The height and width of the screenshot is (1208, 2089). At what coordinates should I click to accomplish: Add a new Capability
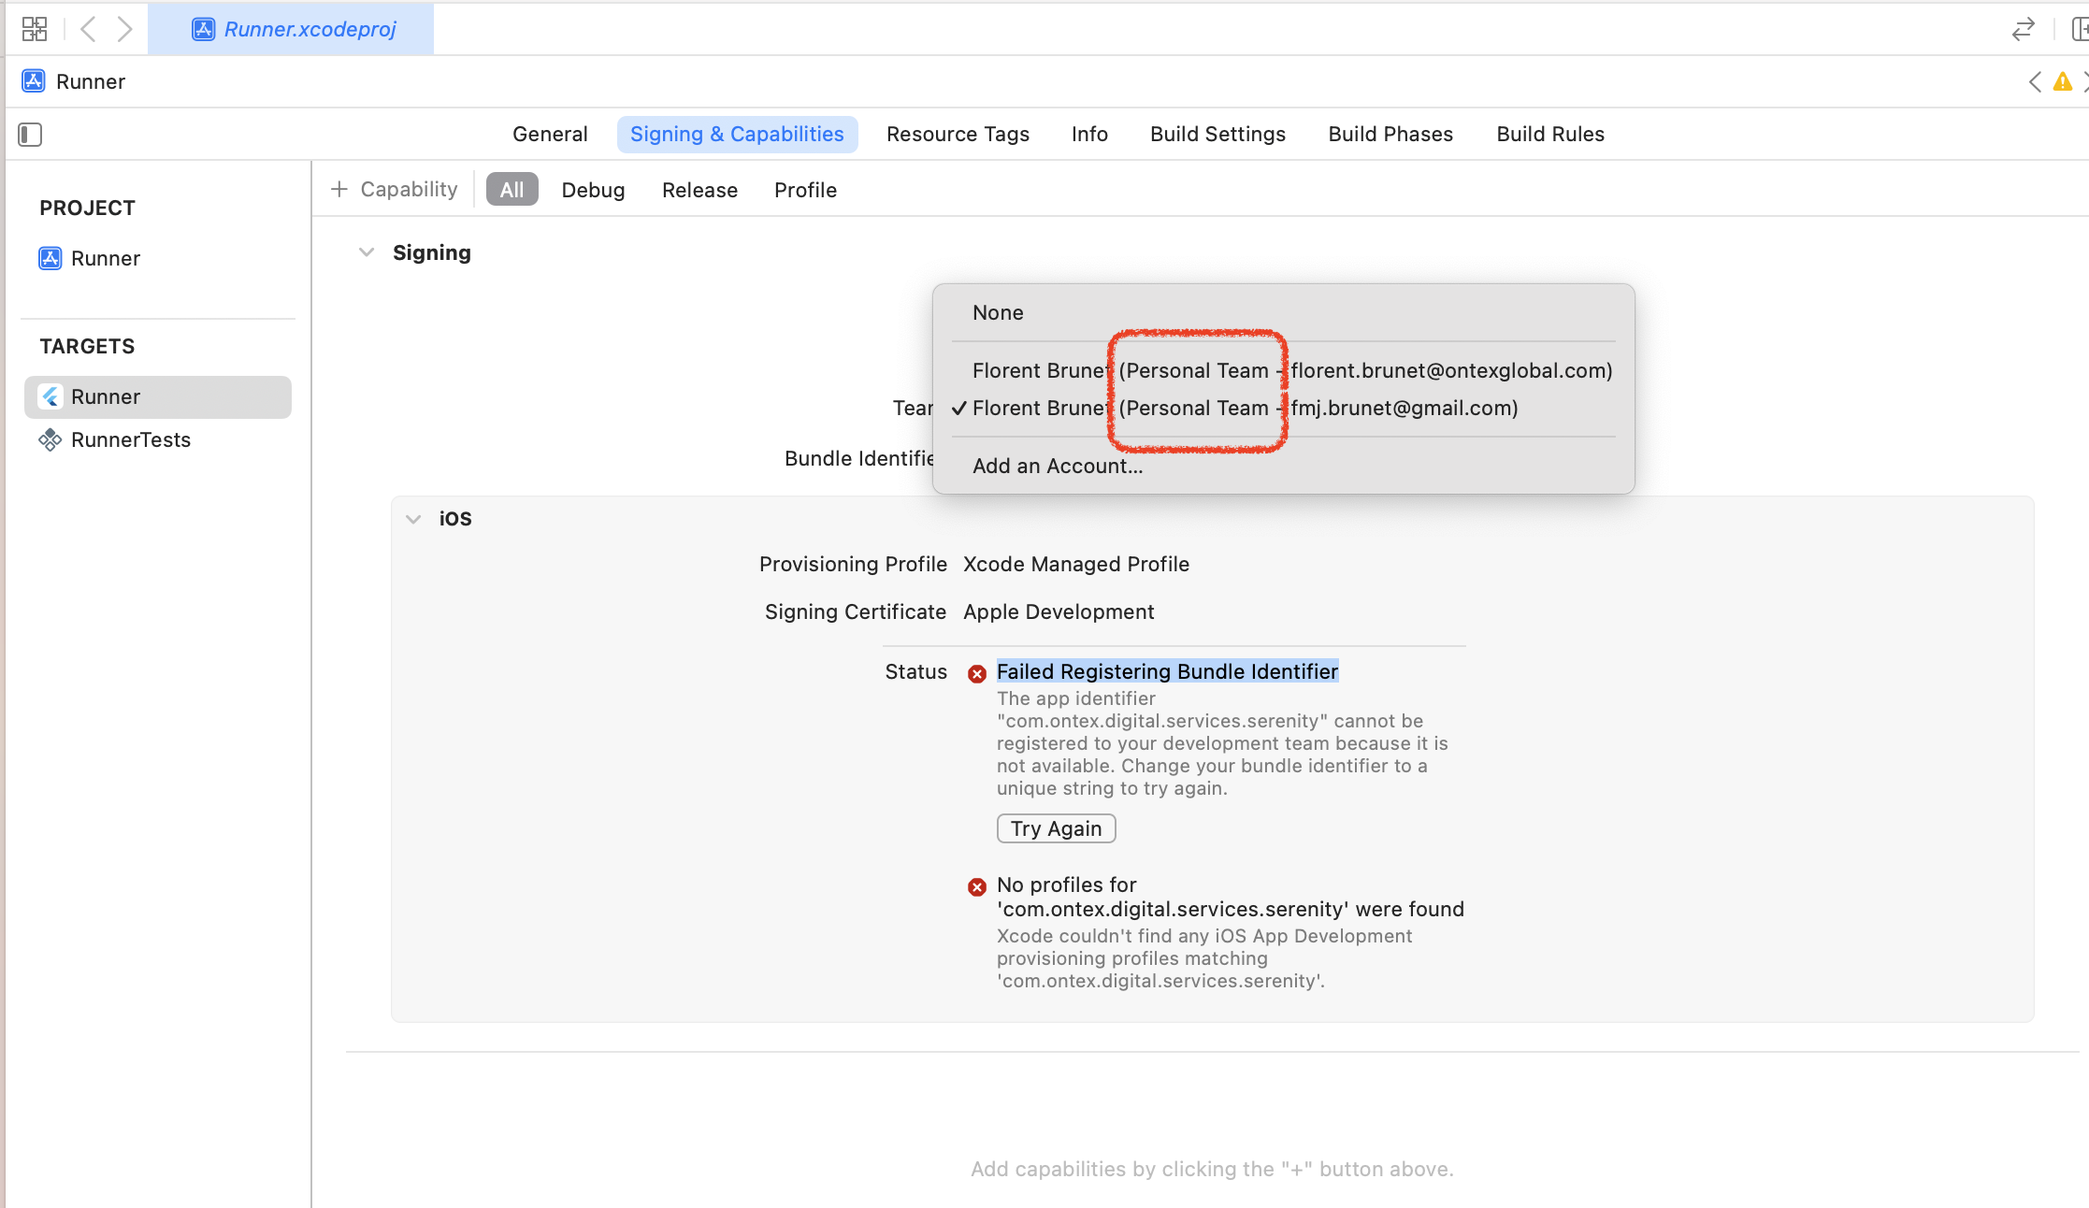pyautogui.click(x=394, y=190)
